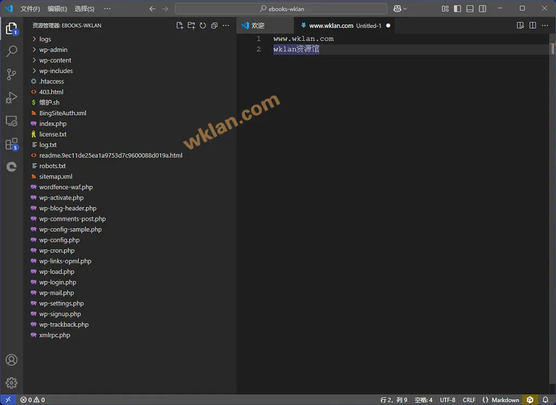
Task: Open the Copilot chat dropdown
Action: click(400, 9)
